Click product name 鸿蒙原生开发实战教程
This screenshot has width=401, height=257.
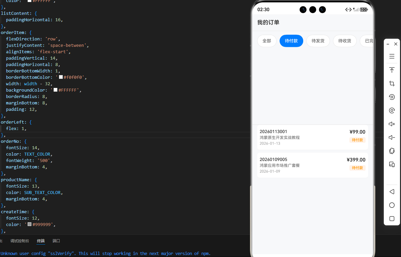point(280,137)
